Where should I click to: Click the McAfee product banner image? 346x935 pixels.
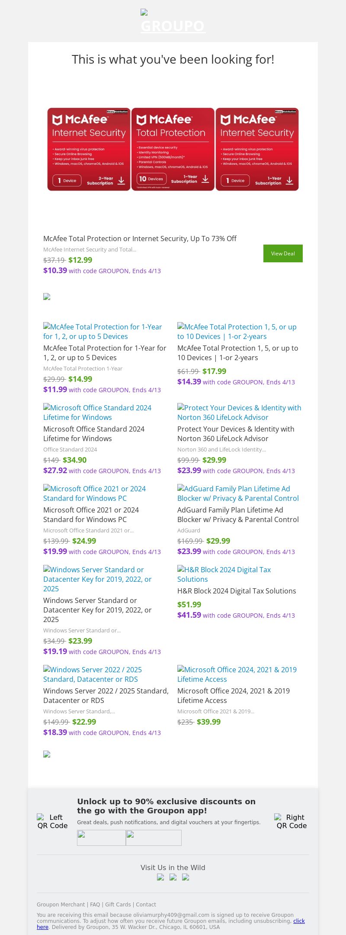click(173, 149)
